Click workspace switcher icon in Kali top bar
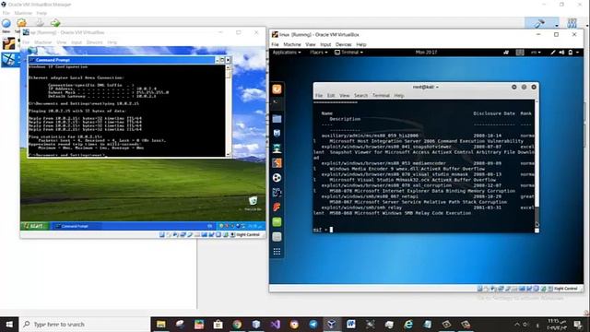590x332 pixels. [520, 53]
